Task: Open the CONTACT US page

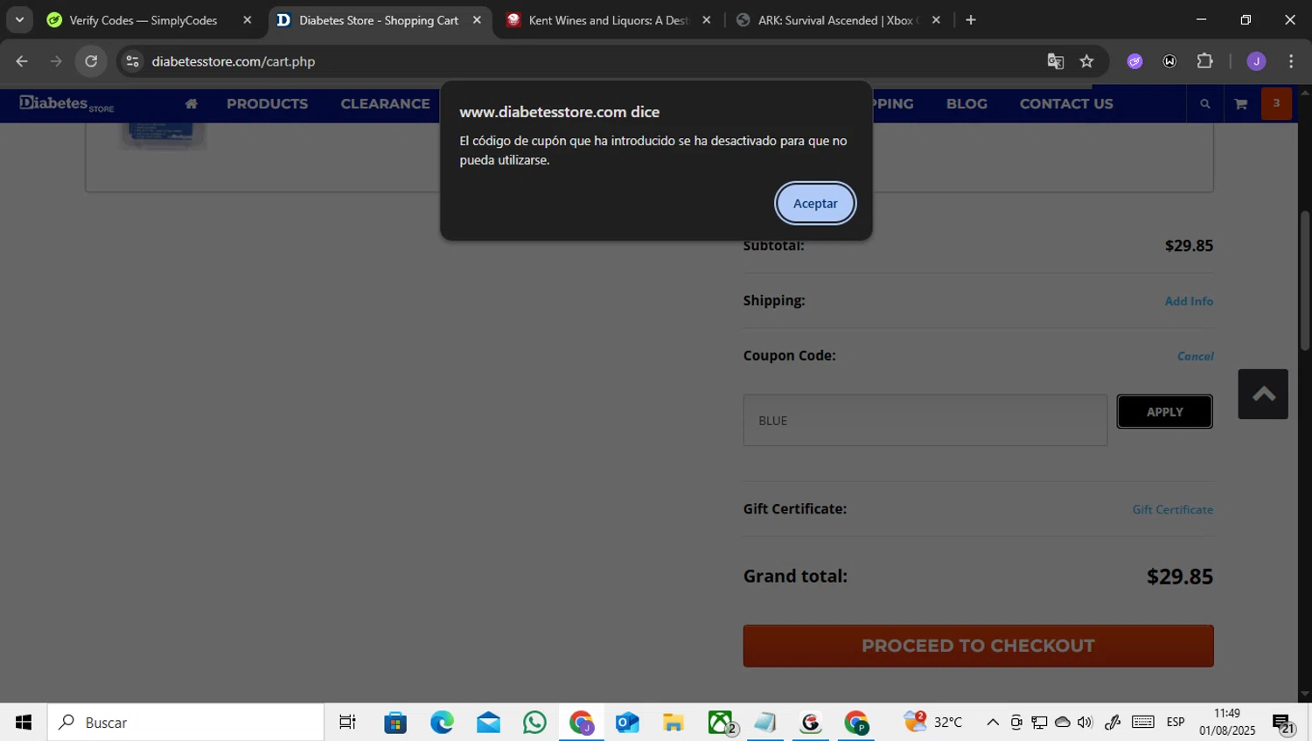Action: tap(1066, 103)
